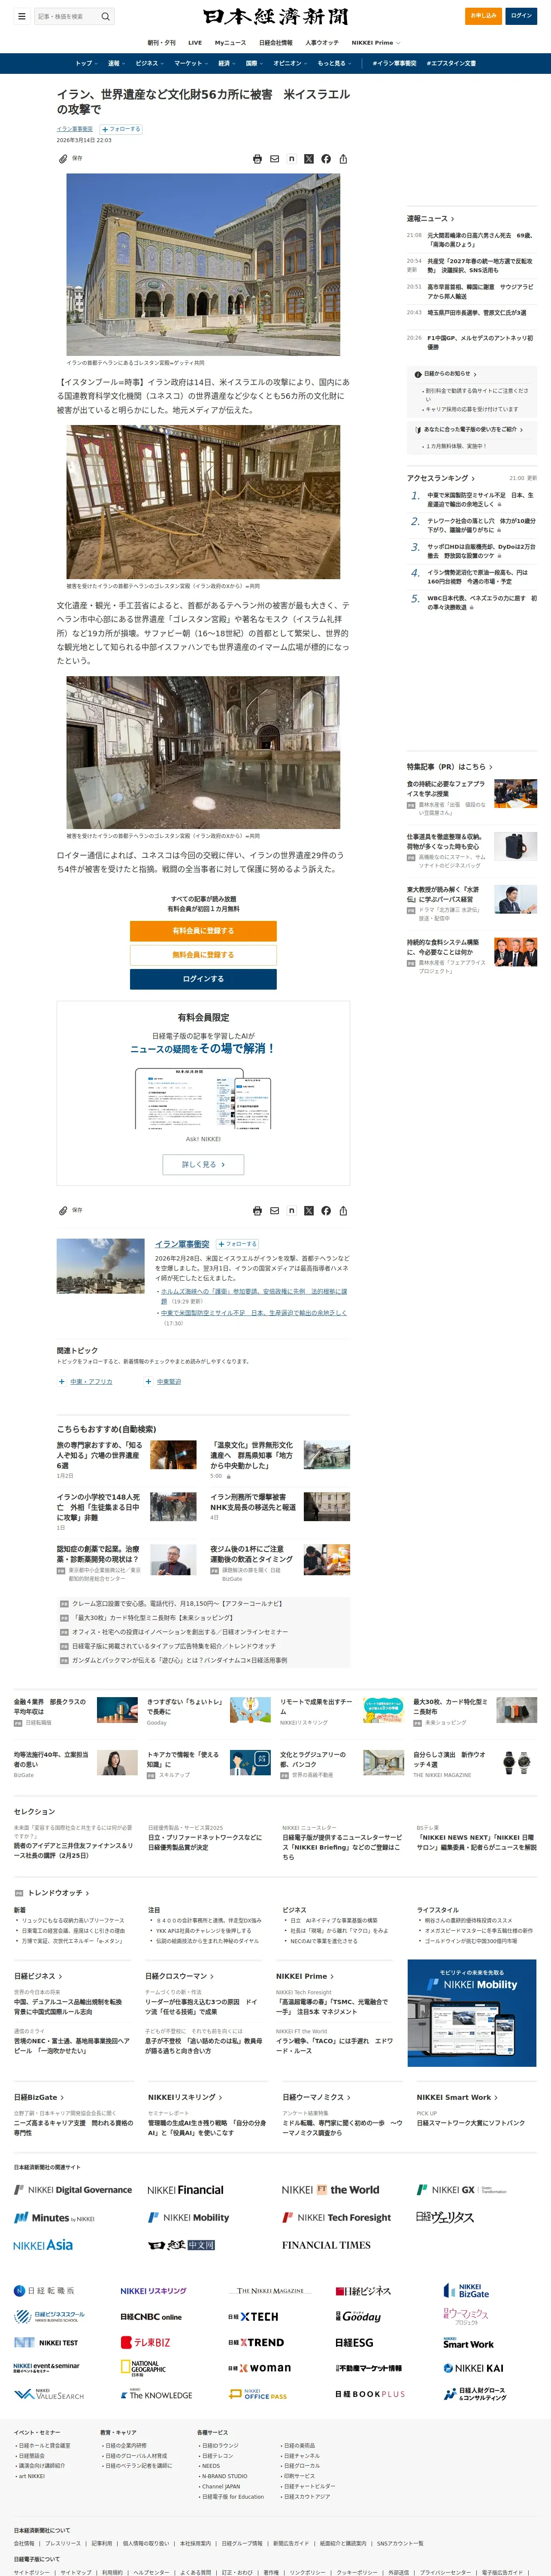Click the upload share icon under the headline
Image resolution: width=551 pixels, height=2576 pixels.
343,159
